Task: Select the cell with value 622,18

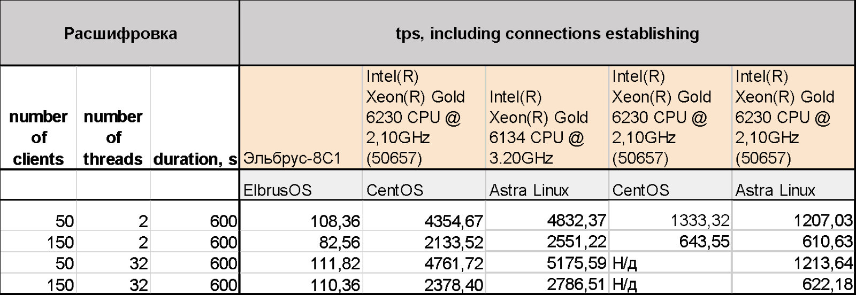Action: (x=794, y=284)
